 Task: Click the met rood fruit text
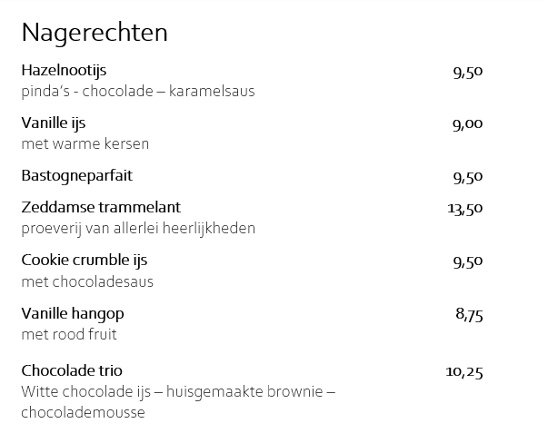[x=69, y=334]
